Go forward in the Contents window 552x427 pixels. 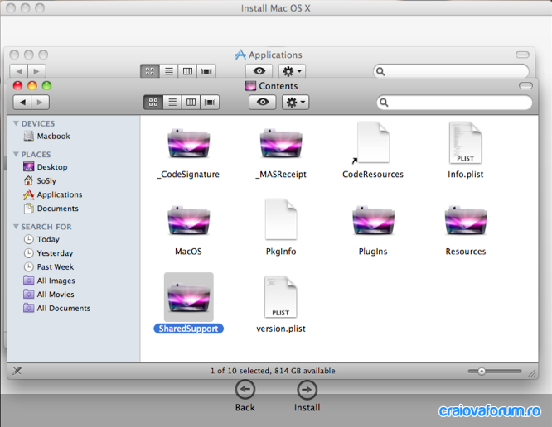tap(40, 103)
